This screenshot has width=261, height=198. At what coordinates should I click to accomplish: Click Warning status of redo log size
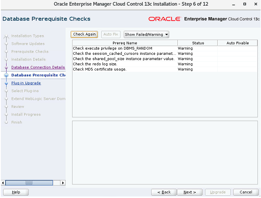pos(185,64)
